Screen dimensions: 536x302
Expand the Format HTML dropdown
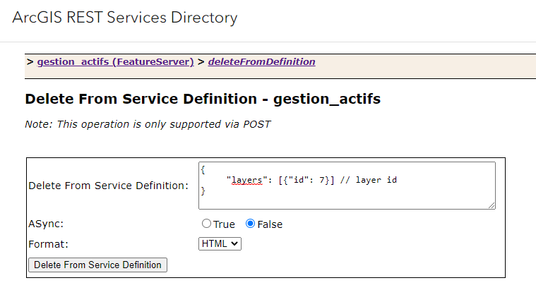[220, 243]
